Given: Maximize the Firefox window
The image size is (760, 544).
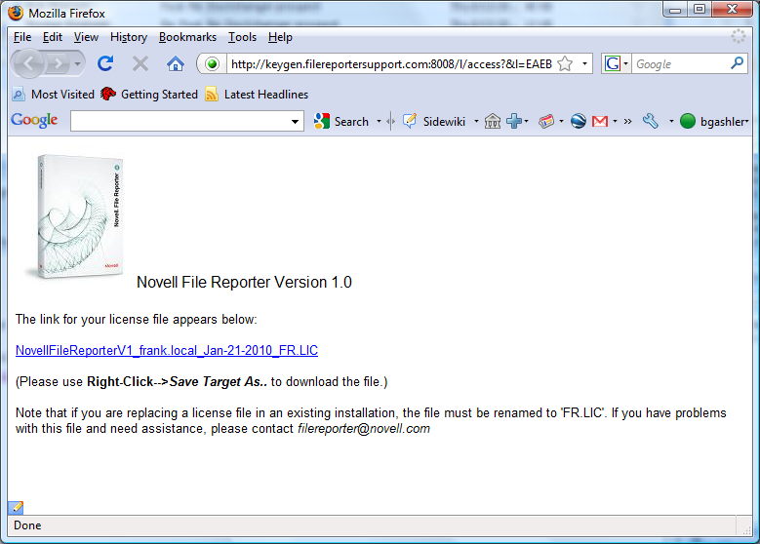Looking at the screenshot, I should (699, 10).
